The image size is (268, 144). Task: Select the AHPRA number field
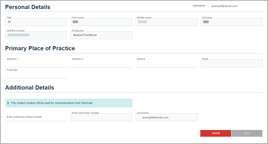[x=36, y=35]
